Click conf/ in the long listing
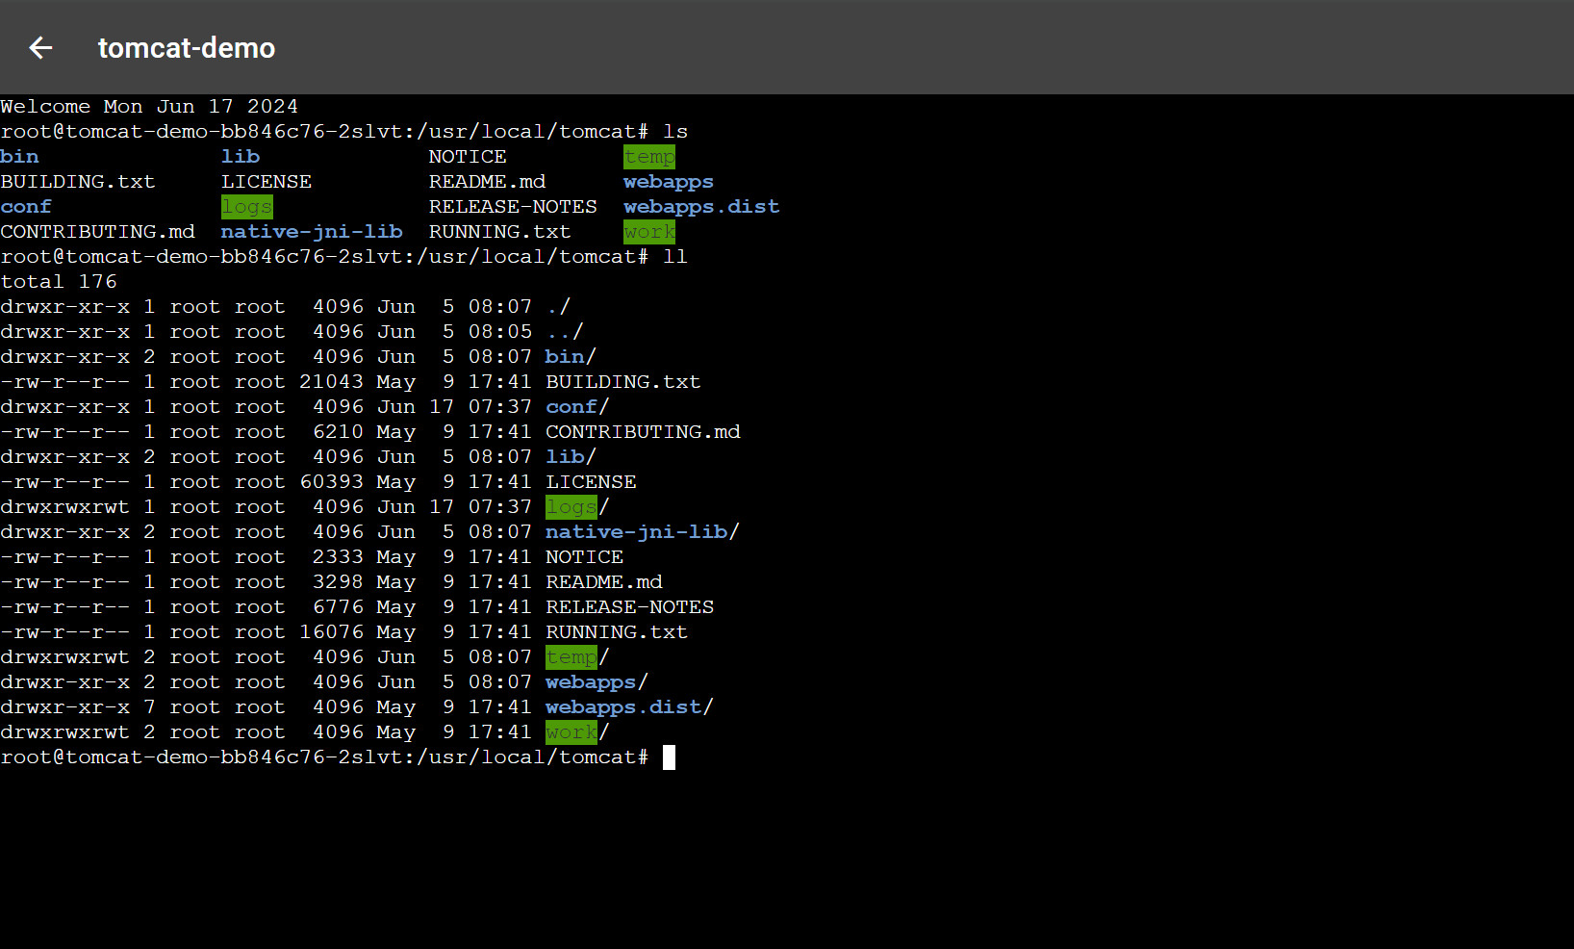The image size is (1574, 949). click(x=577, y=407)
